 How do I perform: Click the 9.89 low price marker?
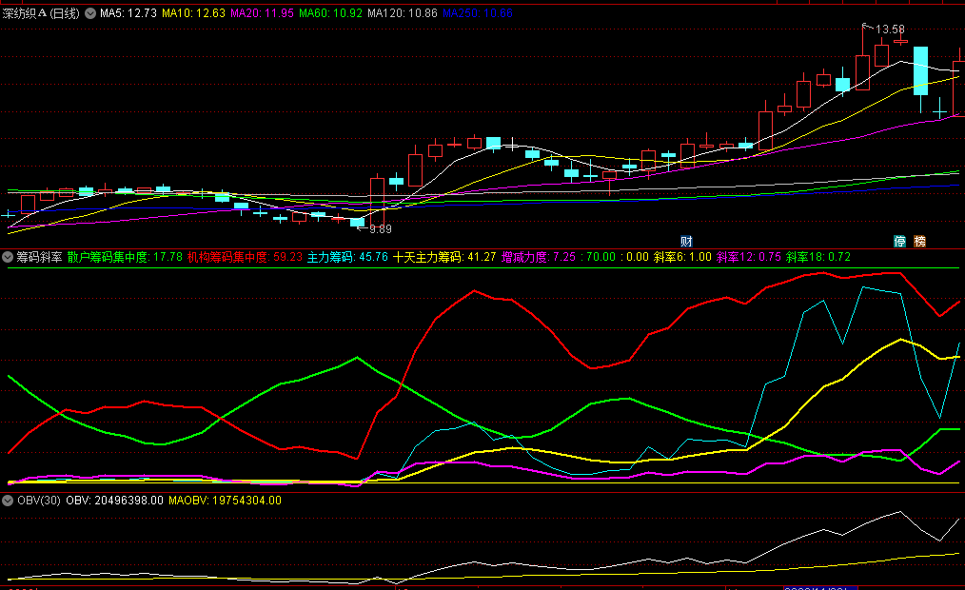click(x=380, y=229)
